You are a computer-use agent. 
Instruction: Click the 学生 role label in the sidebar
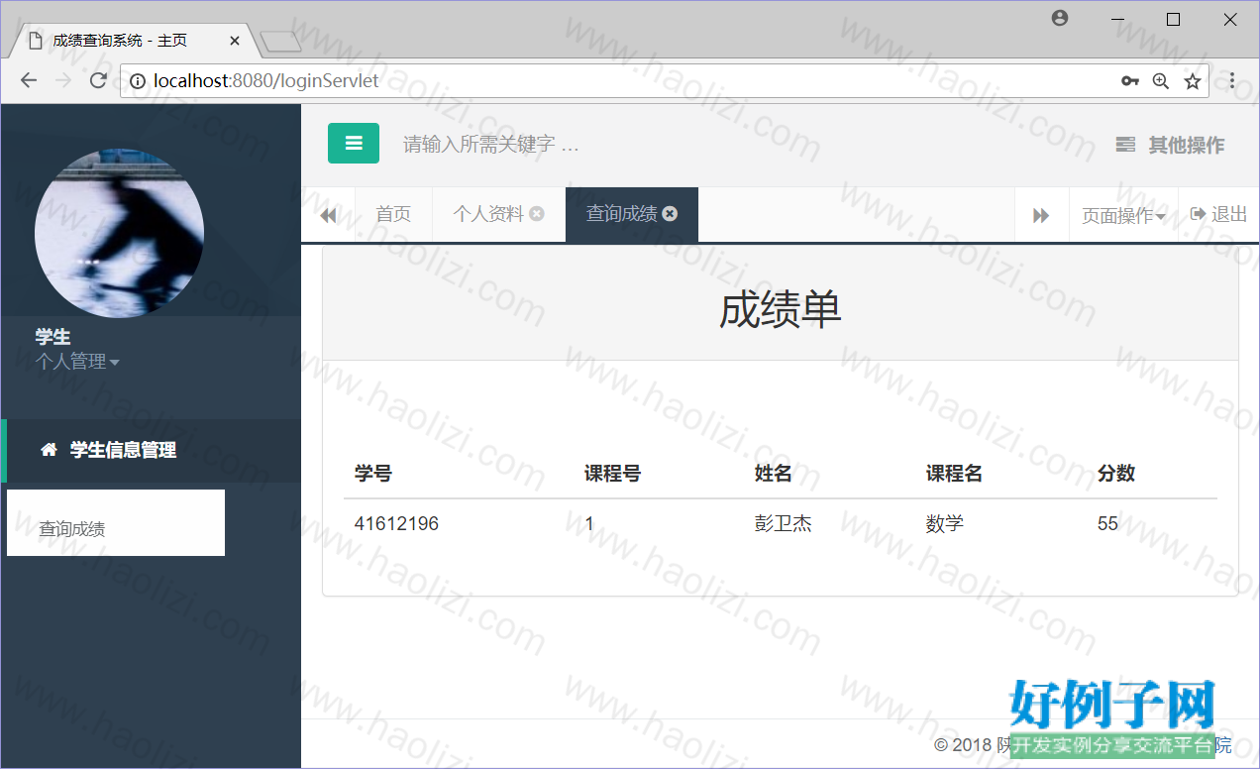[52, 337]
